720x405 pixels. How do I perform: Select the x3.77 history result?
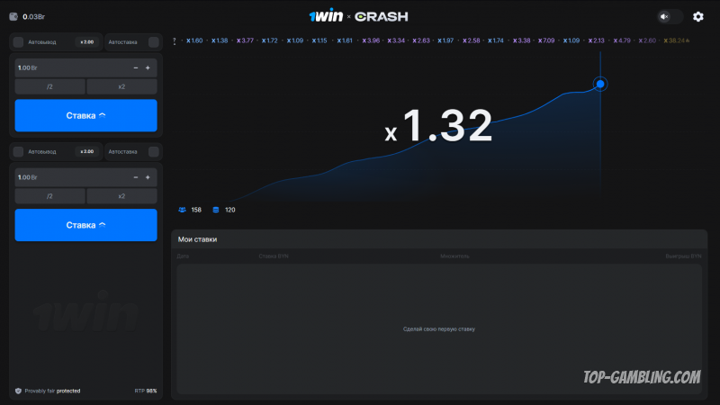click(x=245, y=40)
